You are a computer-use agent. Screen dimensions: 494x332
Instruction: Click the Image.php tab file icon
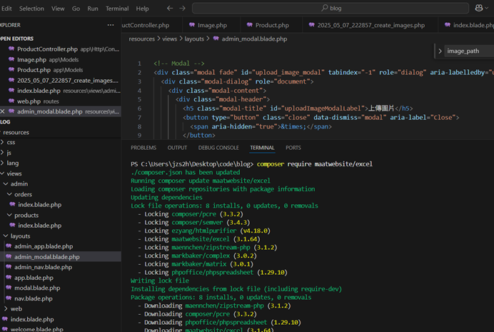click(191, 25)
